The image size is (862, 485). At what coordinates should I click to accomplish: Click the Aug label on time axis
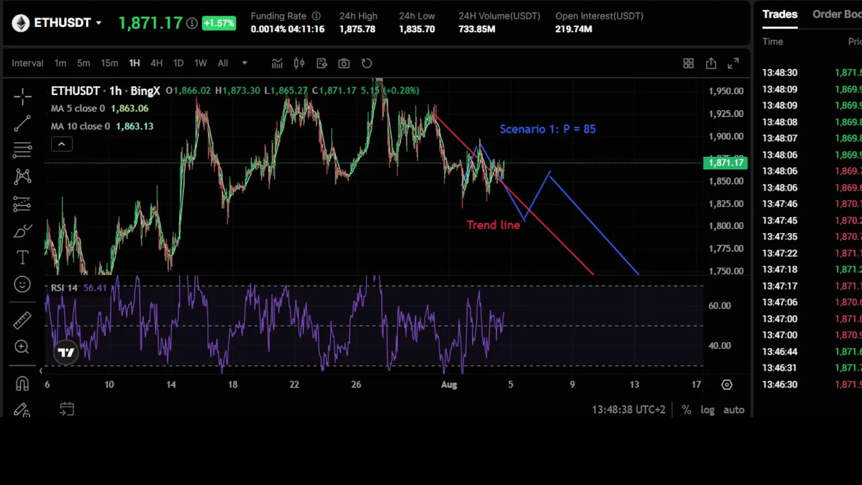point(449,385)
